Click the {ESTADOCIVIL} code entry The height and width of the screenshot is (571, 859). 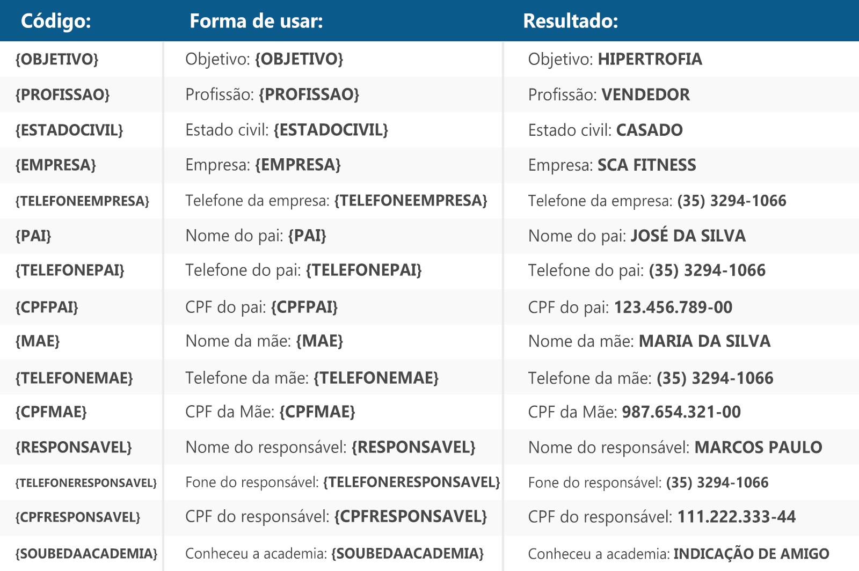(69, 130)
